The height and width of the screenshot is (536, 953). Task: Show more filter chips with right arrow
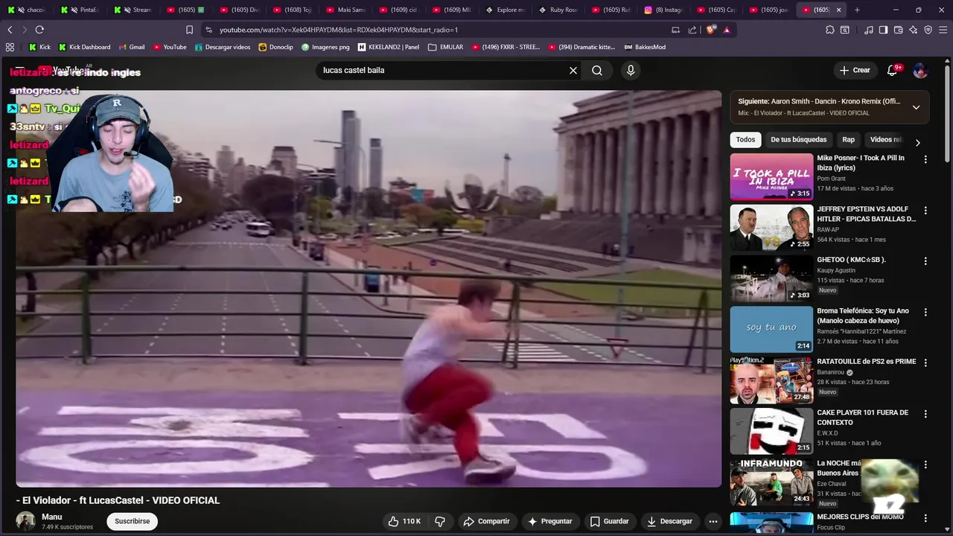pyautogui.click(x=917, y=142)
